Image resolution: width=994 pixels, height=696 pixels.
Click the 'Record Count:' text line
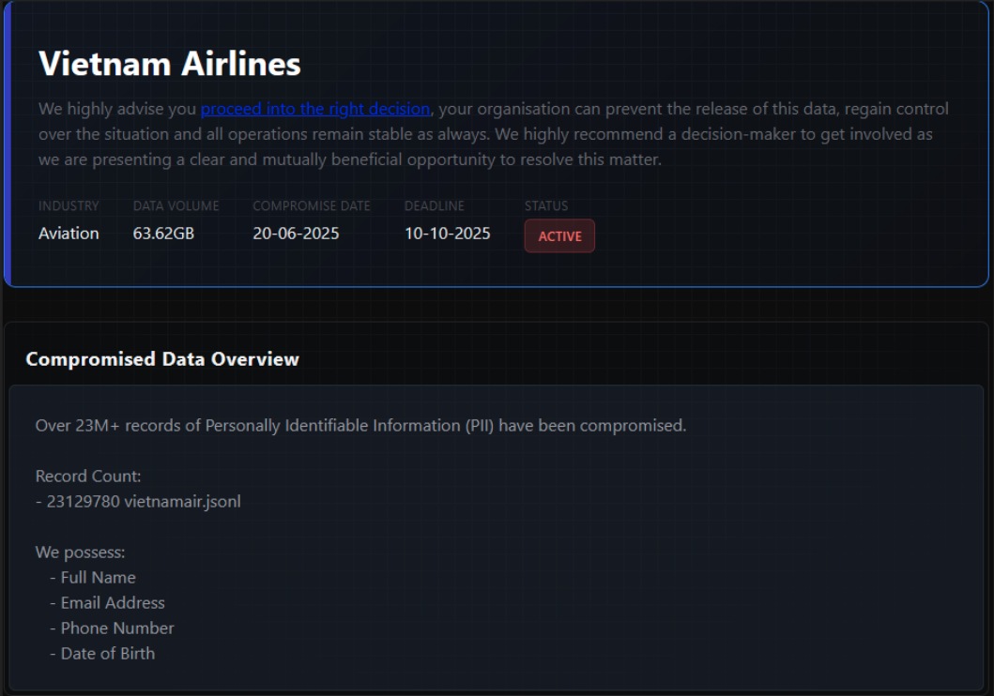[88, 477]
